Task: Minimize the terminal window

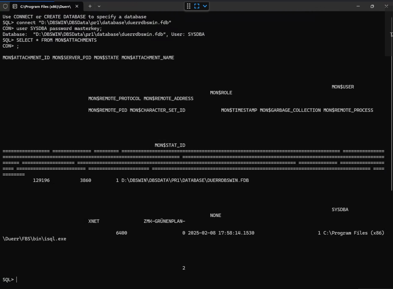Action: click(x=358, y=6)
